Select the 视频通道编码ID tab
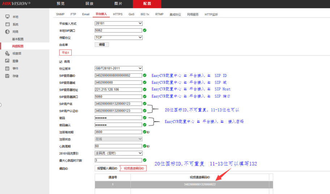The image size is (330, 194). 134,168
